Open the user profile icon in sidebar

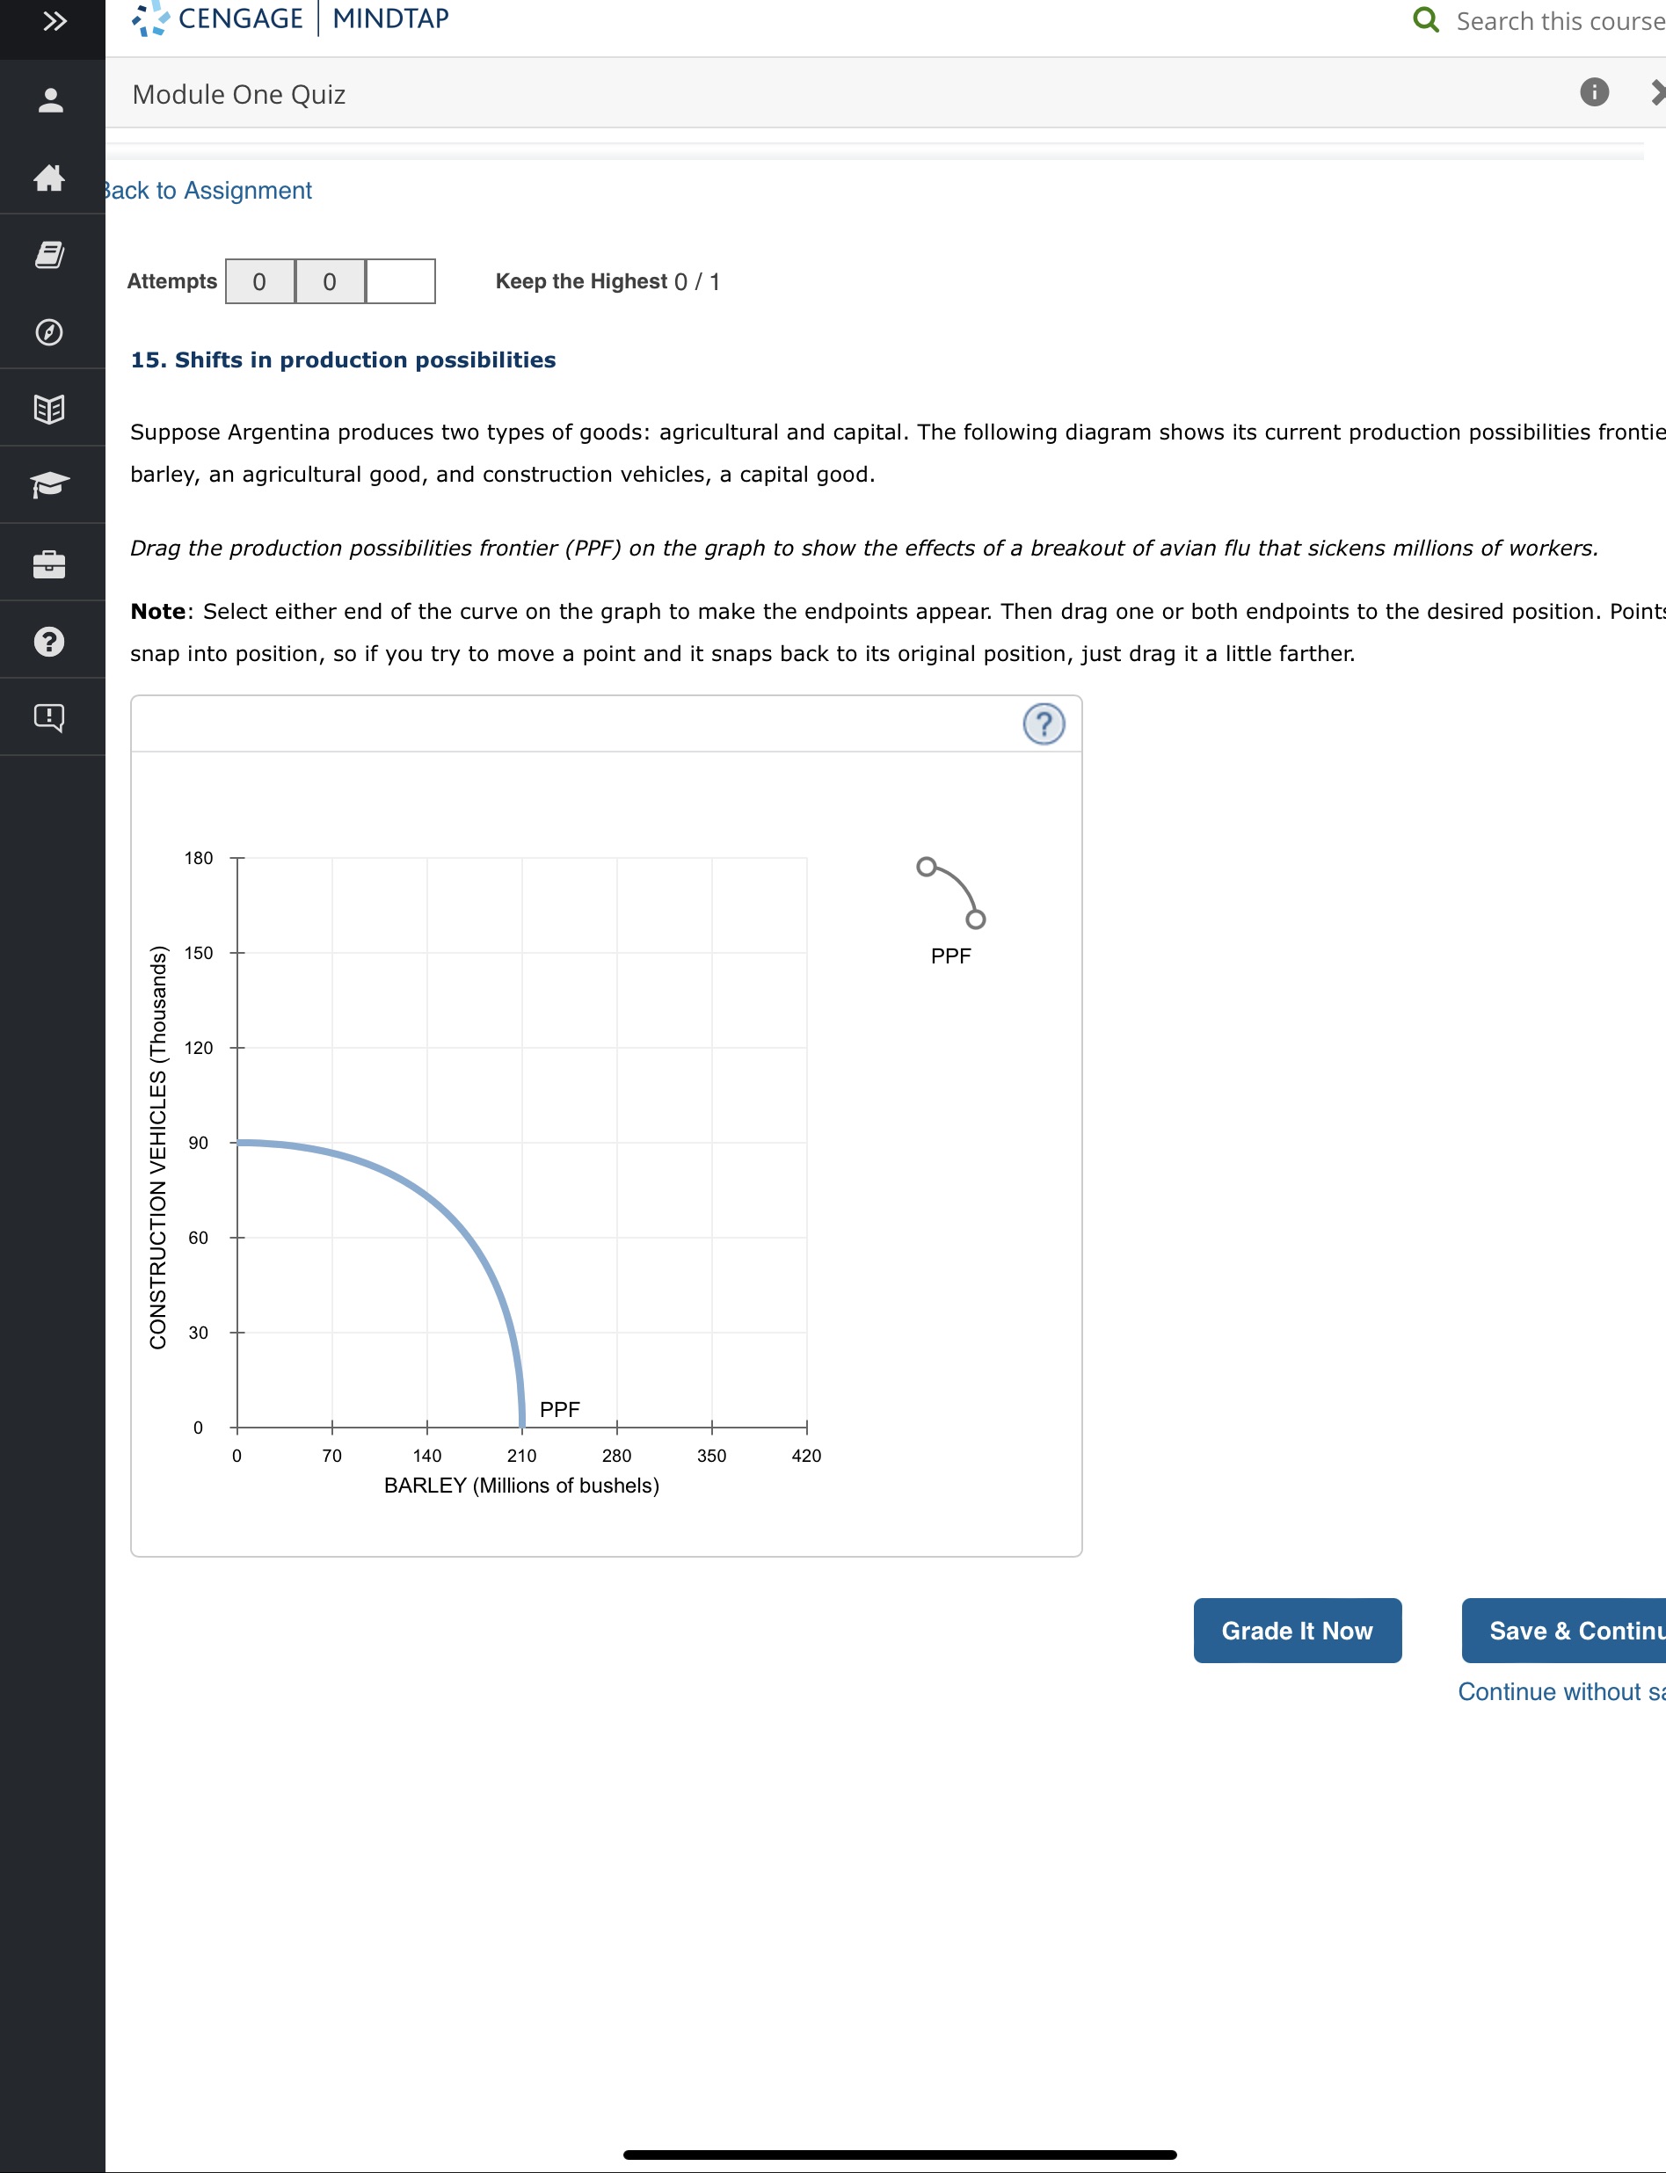click(51, 100)
